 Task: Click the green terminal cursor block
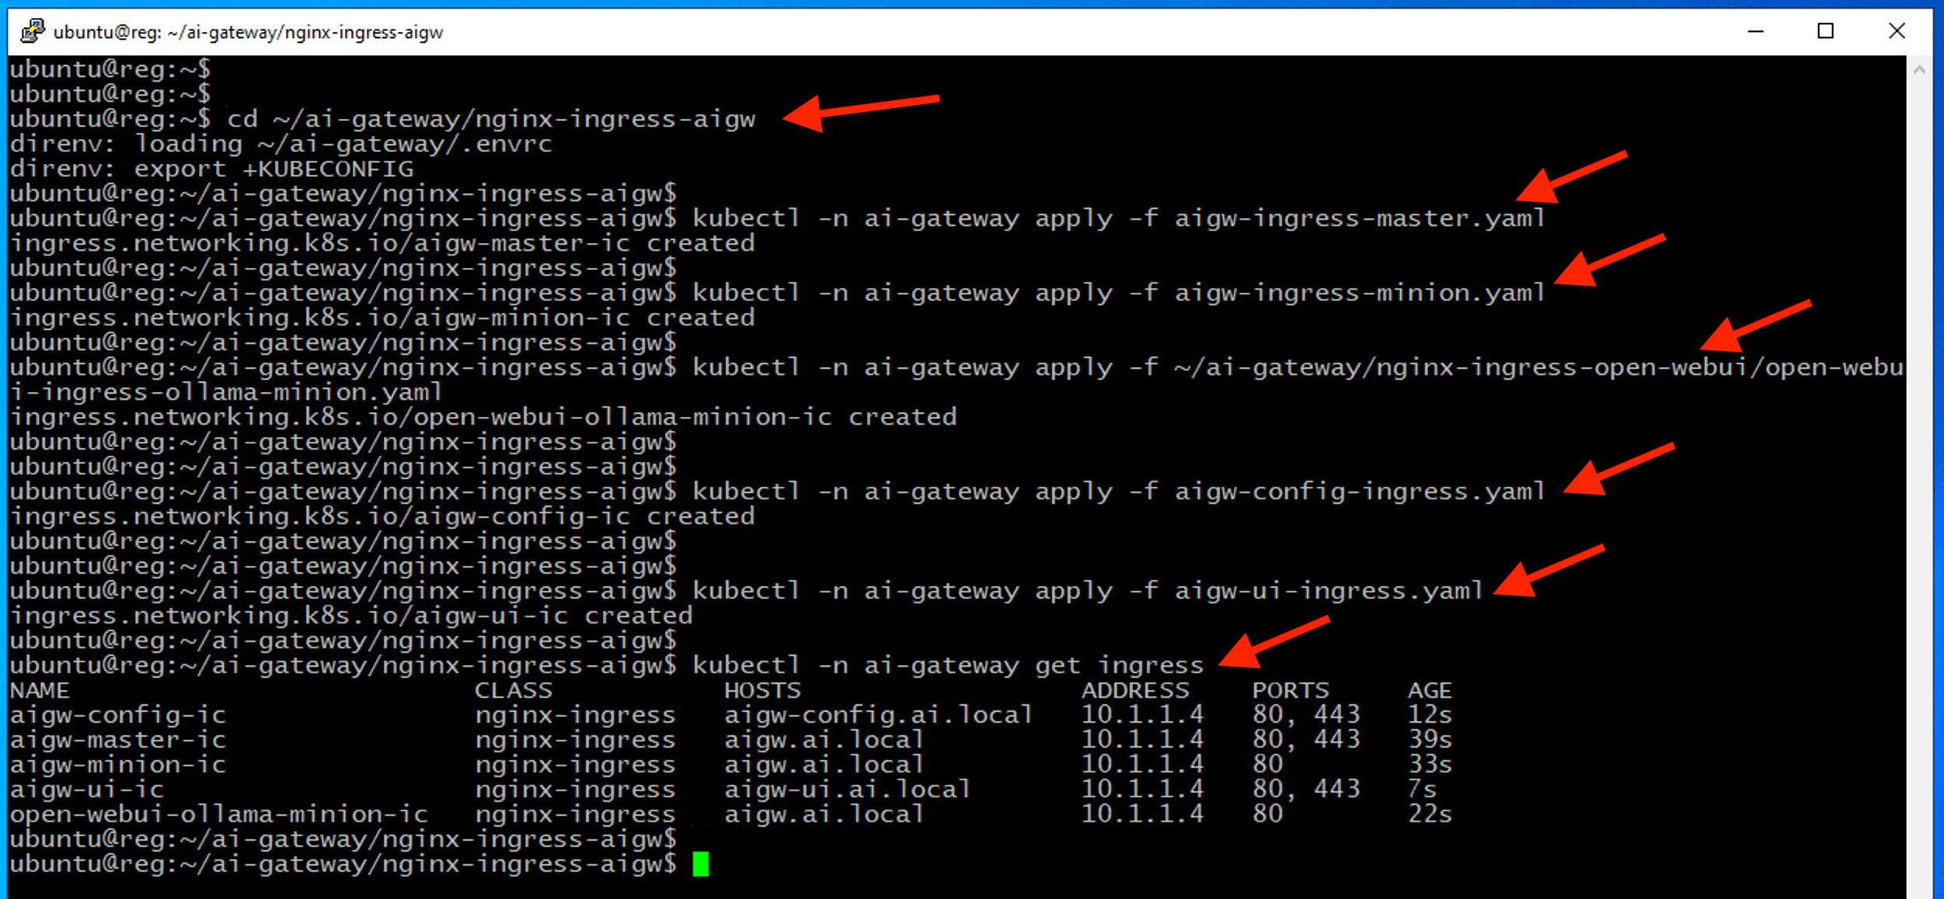pos(700,864)
